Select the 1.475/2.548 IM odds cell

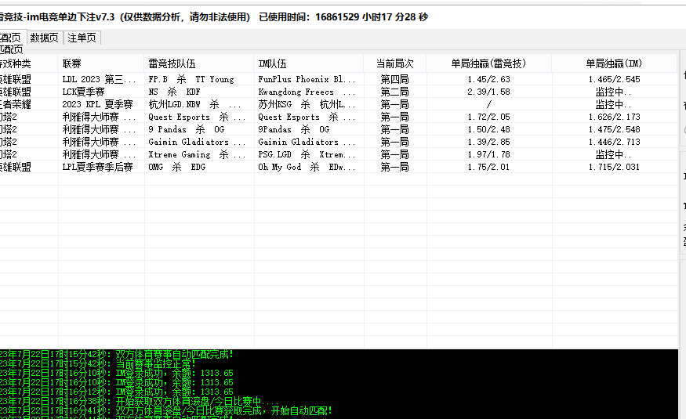[614, 129]
